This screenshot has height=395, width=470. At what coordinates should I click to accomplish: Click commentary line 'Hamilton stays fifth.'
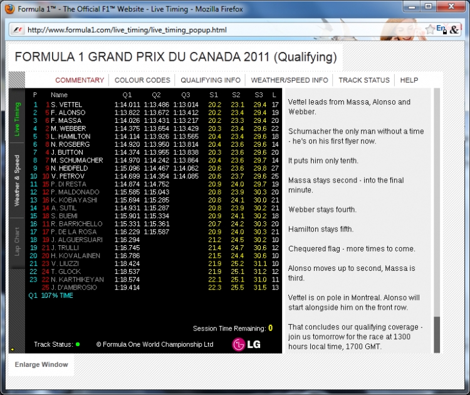pyautogui.click(x=321, y=229)
